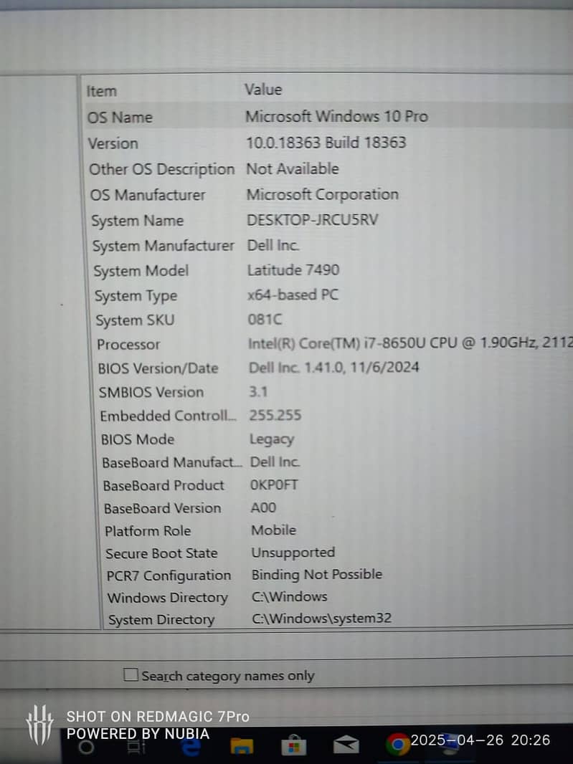Select the 'System Manufacturer' item
Screen dimensions: 573x764
click(x=164, y=246)
